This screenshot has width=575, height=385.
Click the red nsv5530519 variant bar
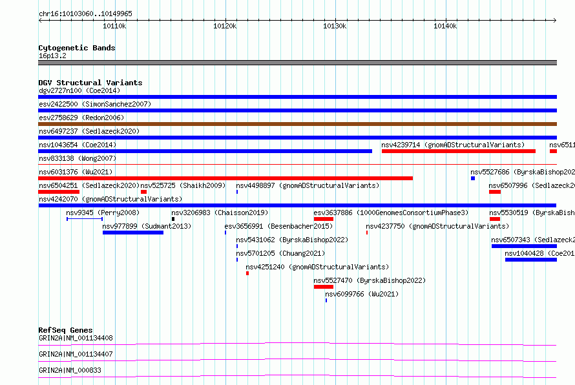pos(495,219)
